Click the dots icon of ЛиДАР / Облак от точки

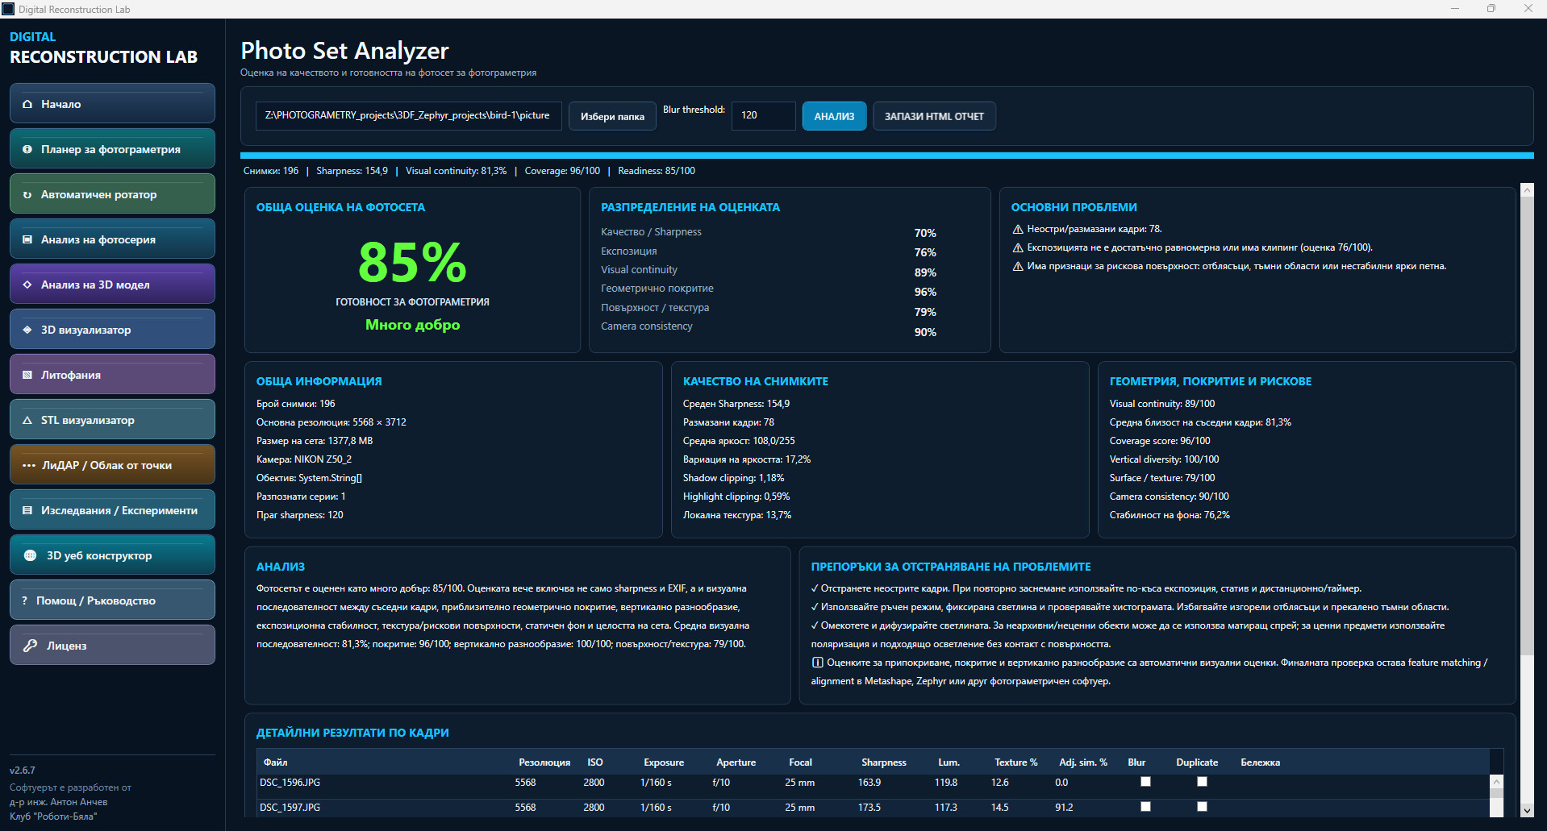pyautogui.click(x=29, y=465)
